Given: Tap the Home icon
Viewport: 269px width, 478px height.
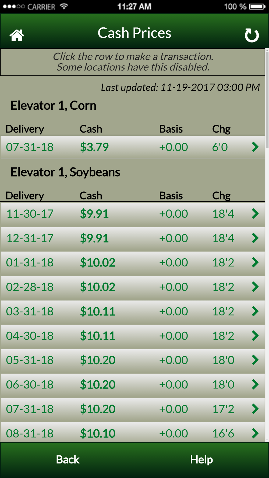Looking at the screenshot, I should point(17,35).
